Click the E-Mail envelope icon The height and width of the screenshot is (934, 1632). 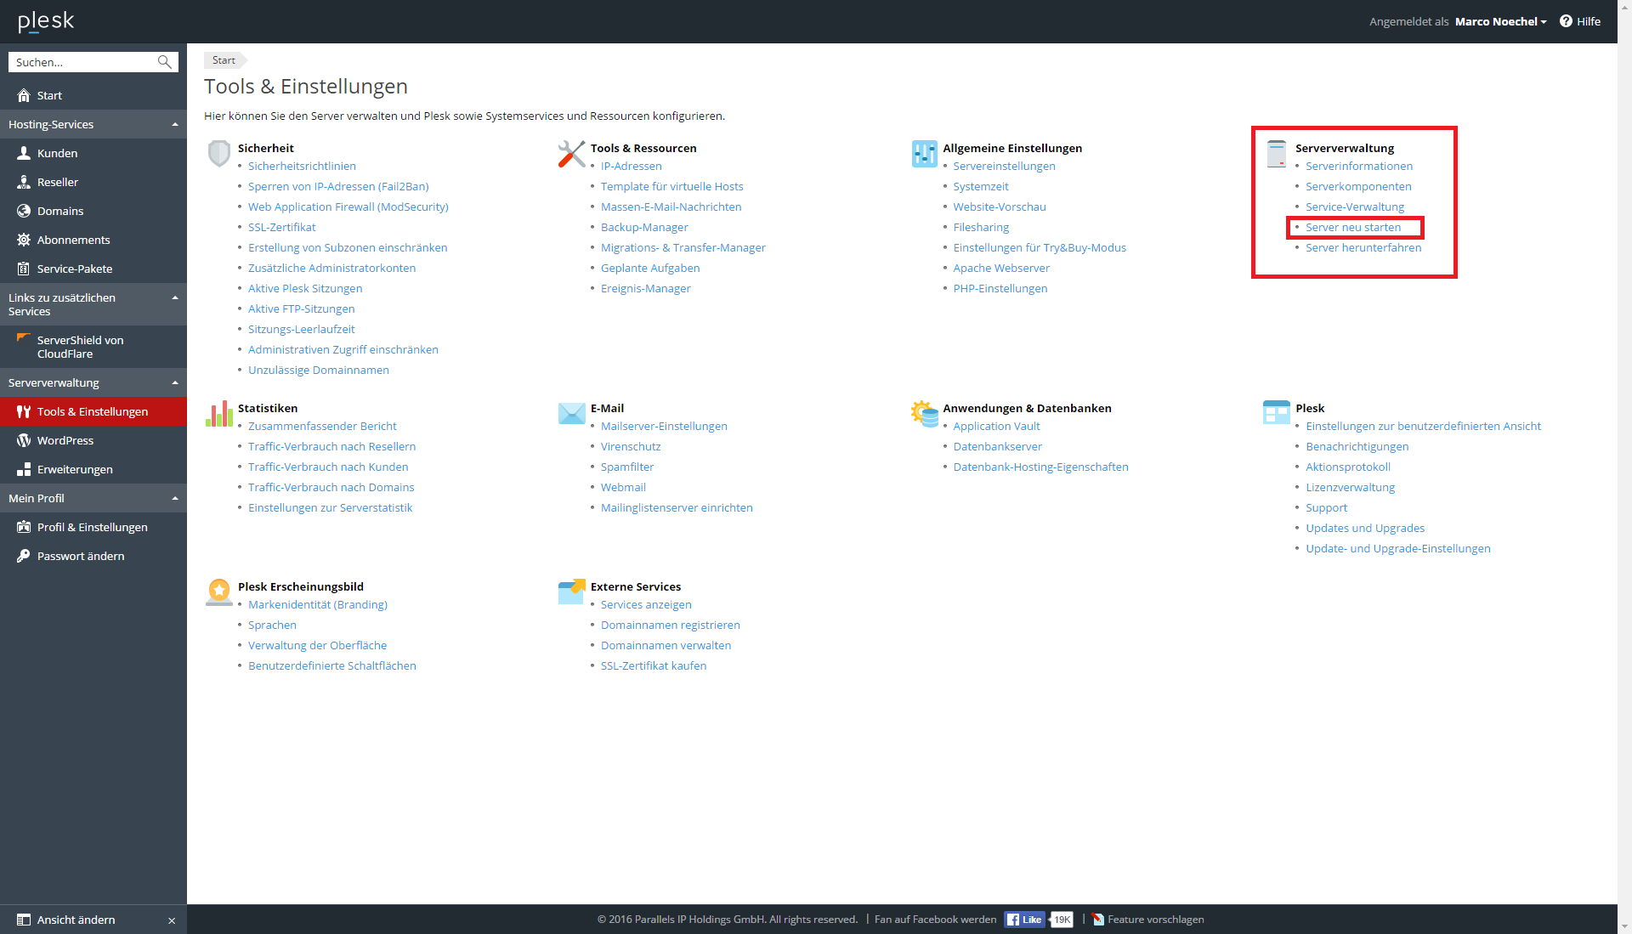(572, 414)
